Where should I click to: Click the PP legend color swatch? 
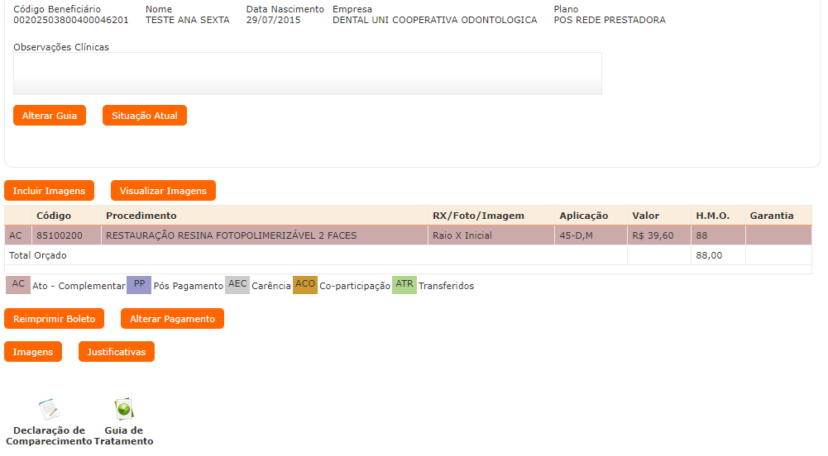pyautogui.click(x=139, y=285)
